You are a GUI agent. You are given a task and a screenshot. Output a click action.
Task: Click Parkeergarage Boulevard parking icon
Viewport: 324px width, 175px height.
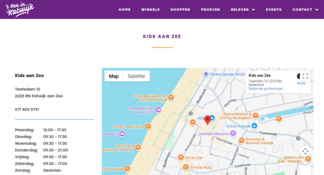coord(205,74)
